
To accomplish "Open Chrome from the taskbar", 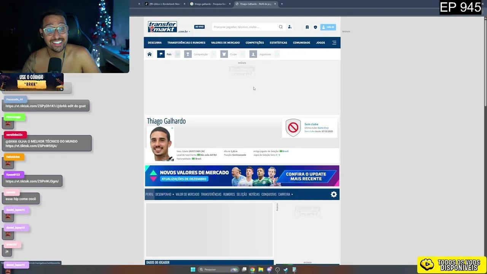I will tap(252, 269).
